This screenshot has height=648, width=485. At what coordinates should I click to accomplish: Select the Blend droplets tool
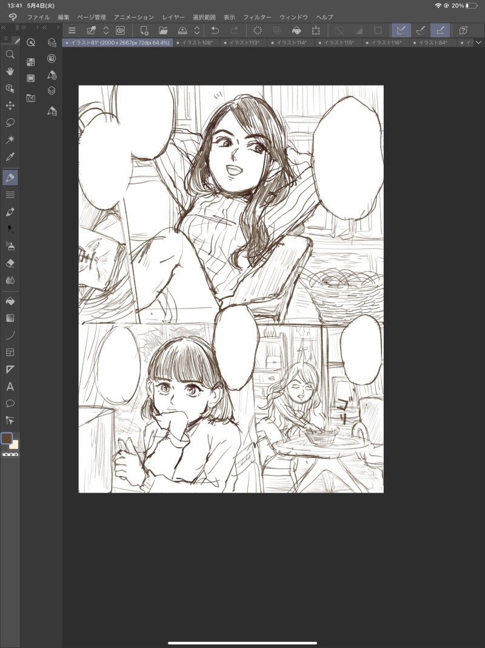(10, 280)
